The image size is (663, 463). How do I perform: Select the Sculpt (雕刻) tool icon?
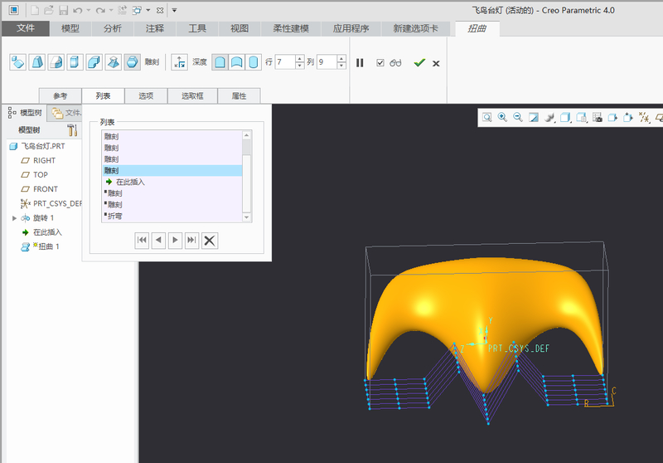pos(132,62)
